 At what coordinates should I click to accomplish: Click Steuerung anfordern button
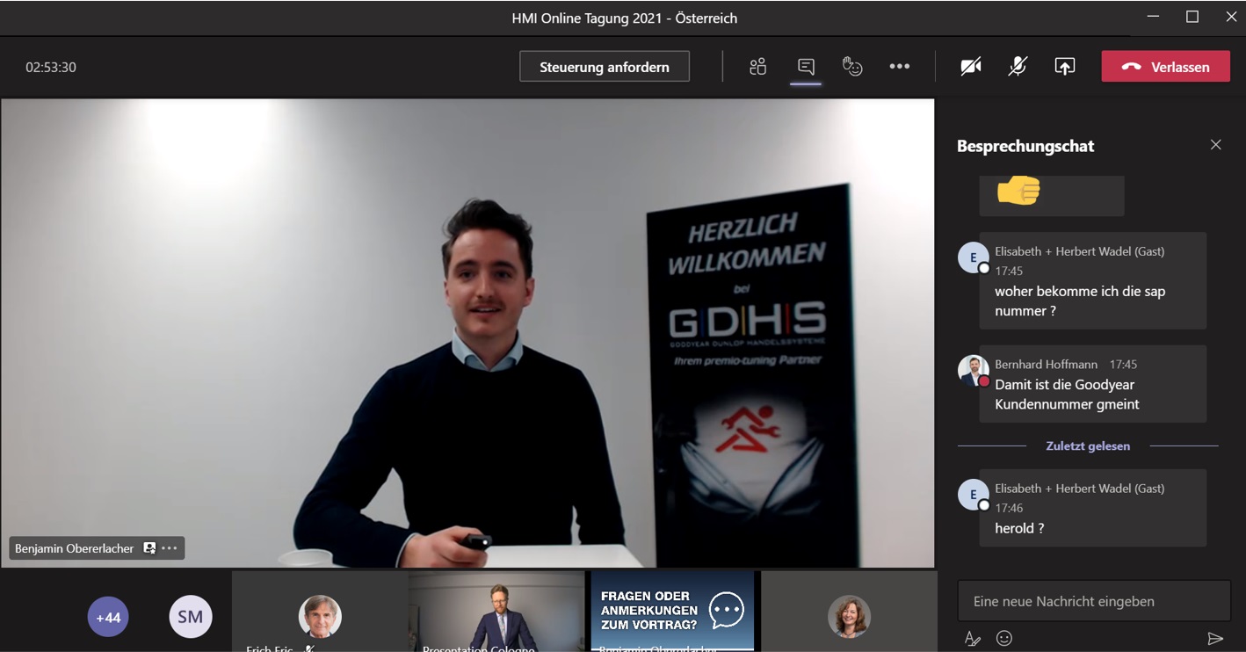(x=605, y=67)
